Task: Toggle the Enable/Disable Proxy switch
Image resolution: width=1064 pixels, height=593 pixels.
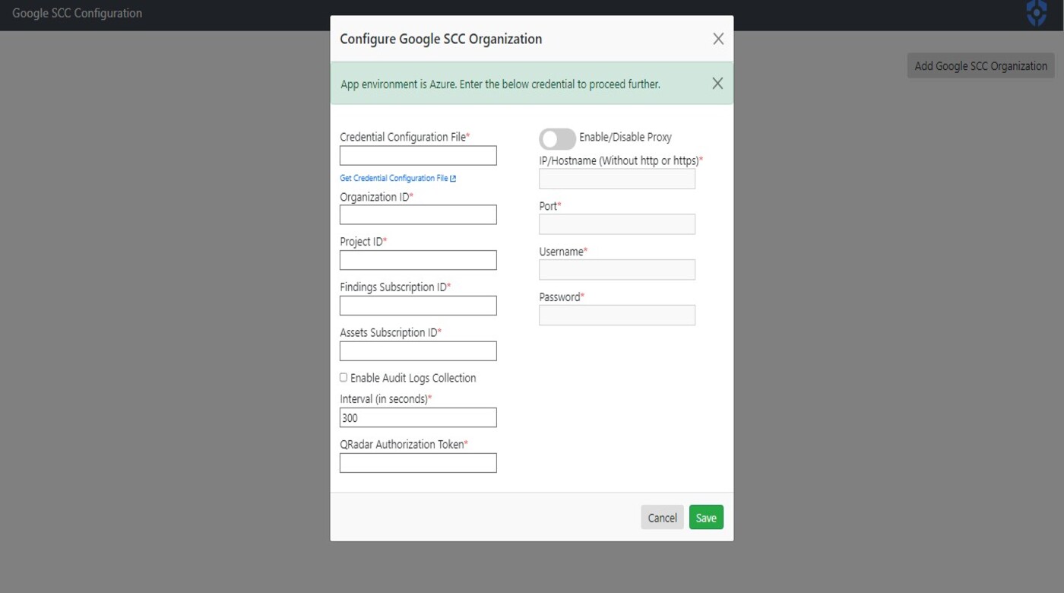Action: (557, 138)
